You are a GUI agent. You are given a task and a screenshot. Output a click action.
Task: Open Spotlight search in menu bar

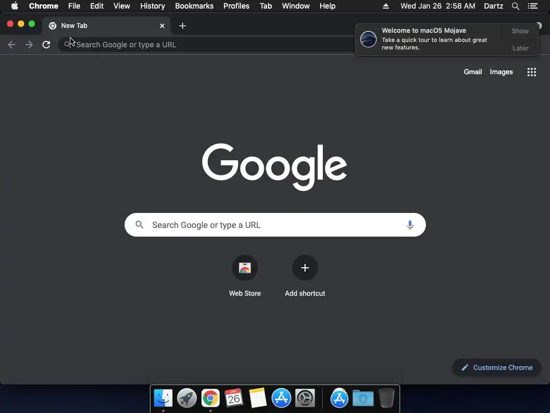tap(515, 6)
